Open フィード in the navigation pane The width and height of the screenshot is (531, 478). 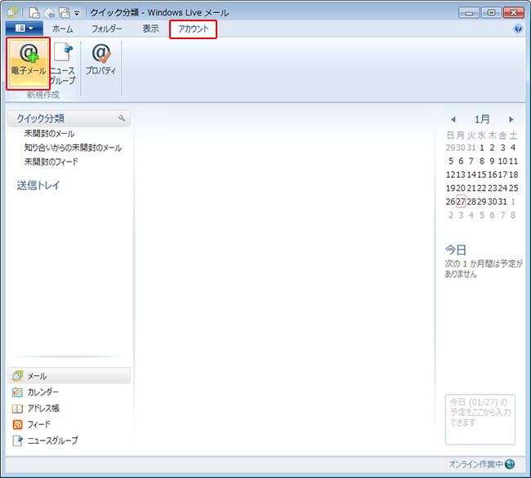coord(38,425)
